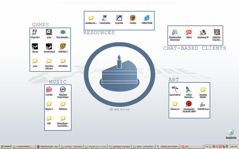Open the Recycle Bin
Image resolution: width=239 pixels, height=149 pixels.
click(231, 132)
